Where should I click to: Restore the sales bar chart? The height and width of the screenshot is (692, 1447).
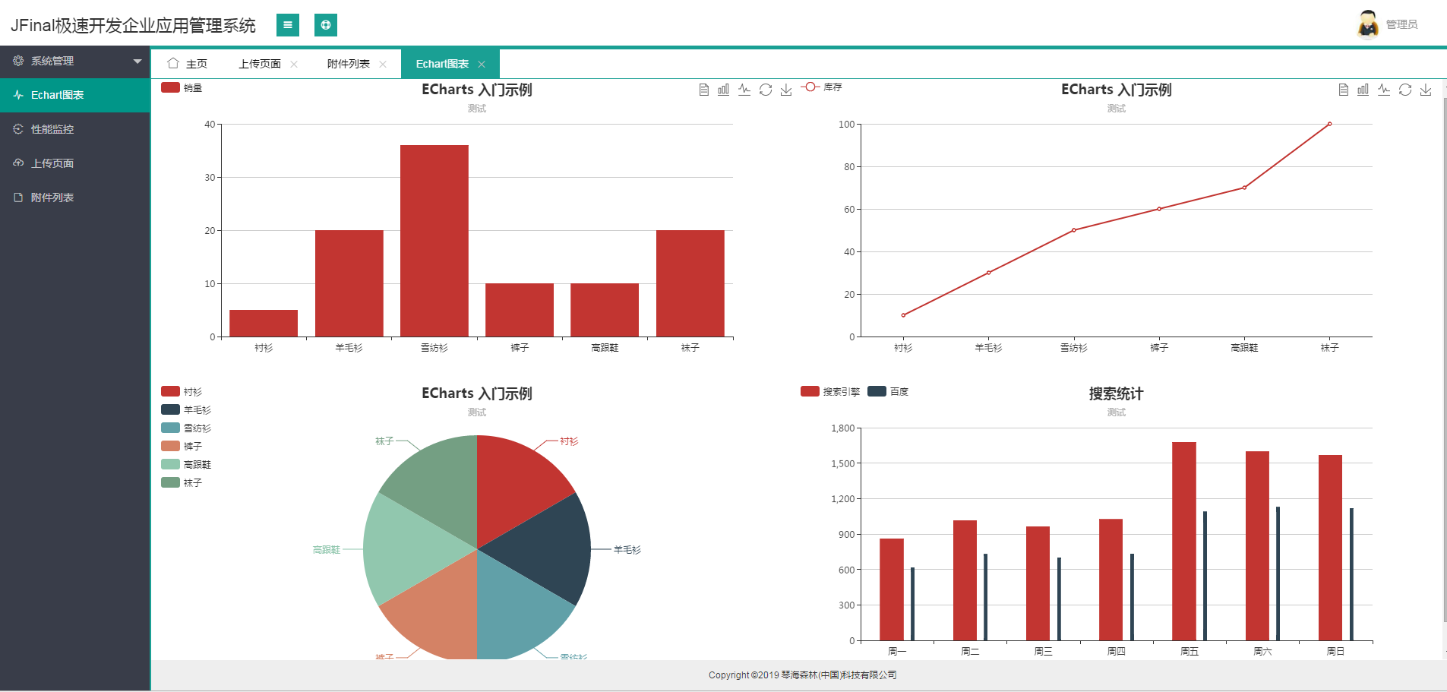pyautogui.click(x=766, y=90)
